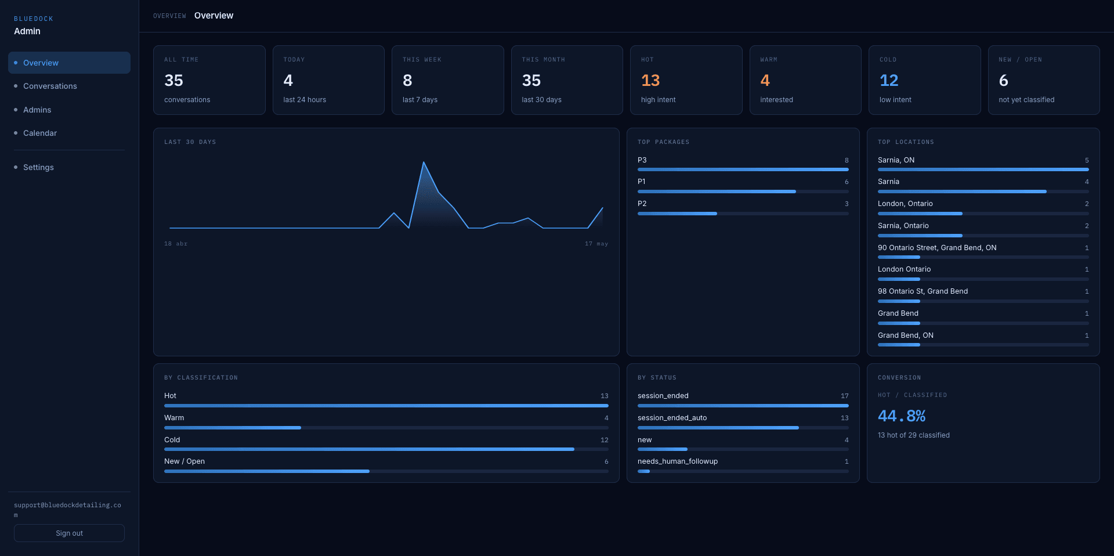The width and height of the screenshot is (1114, 556).
Task: Click '13 hot of 29 classified' text
Action: 914,435
